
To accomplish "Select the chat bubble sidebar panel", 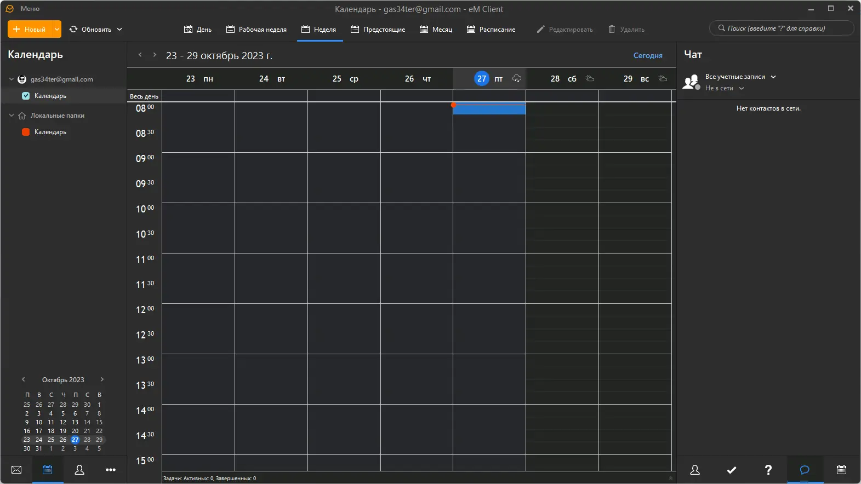I will (x=805, y=470).
